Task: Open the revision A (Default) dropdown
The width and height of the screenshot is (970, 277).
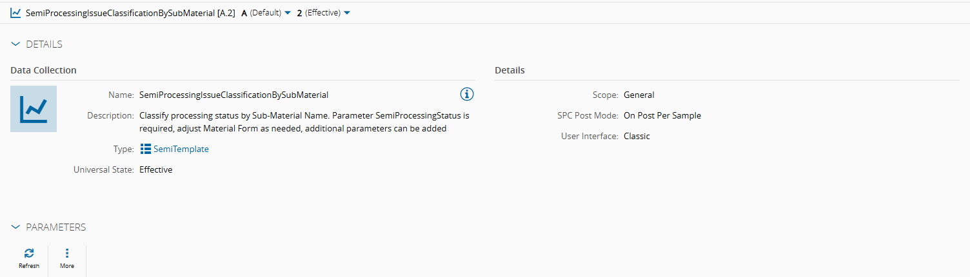Action: [x=266, y=13]
